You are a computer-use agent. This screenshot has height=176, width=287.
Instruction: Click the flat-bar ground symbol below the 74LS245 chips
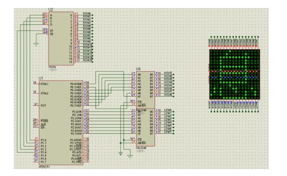[130, 156]
